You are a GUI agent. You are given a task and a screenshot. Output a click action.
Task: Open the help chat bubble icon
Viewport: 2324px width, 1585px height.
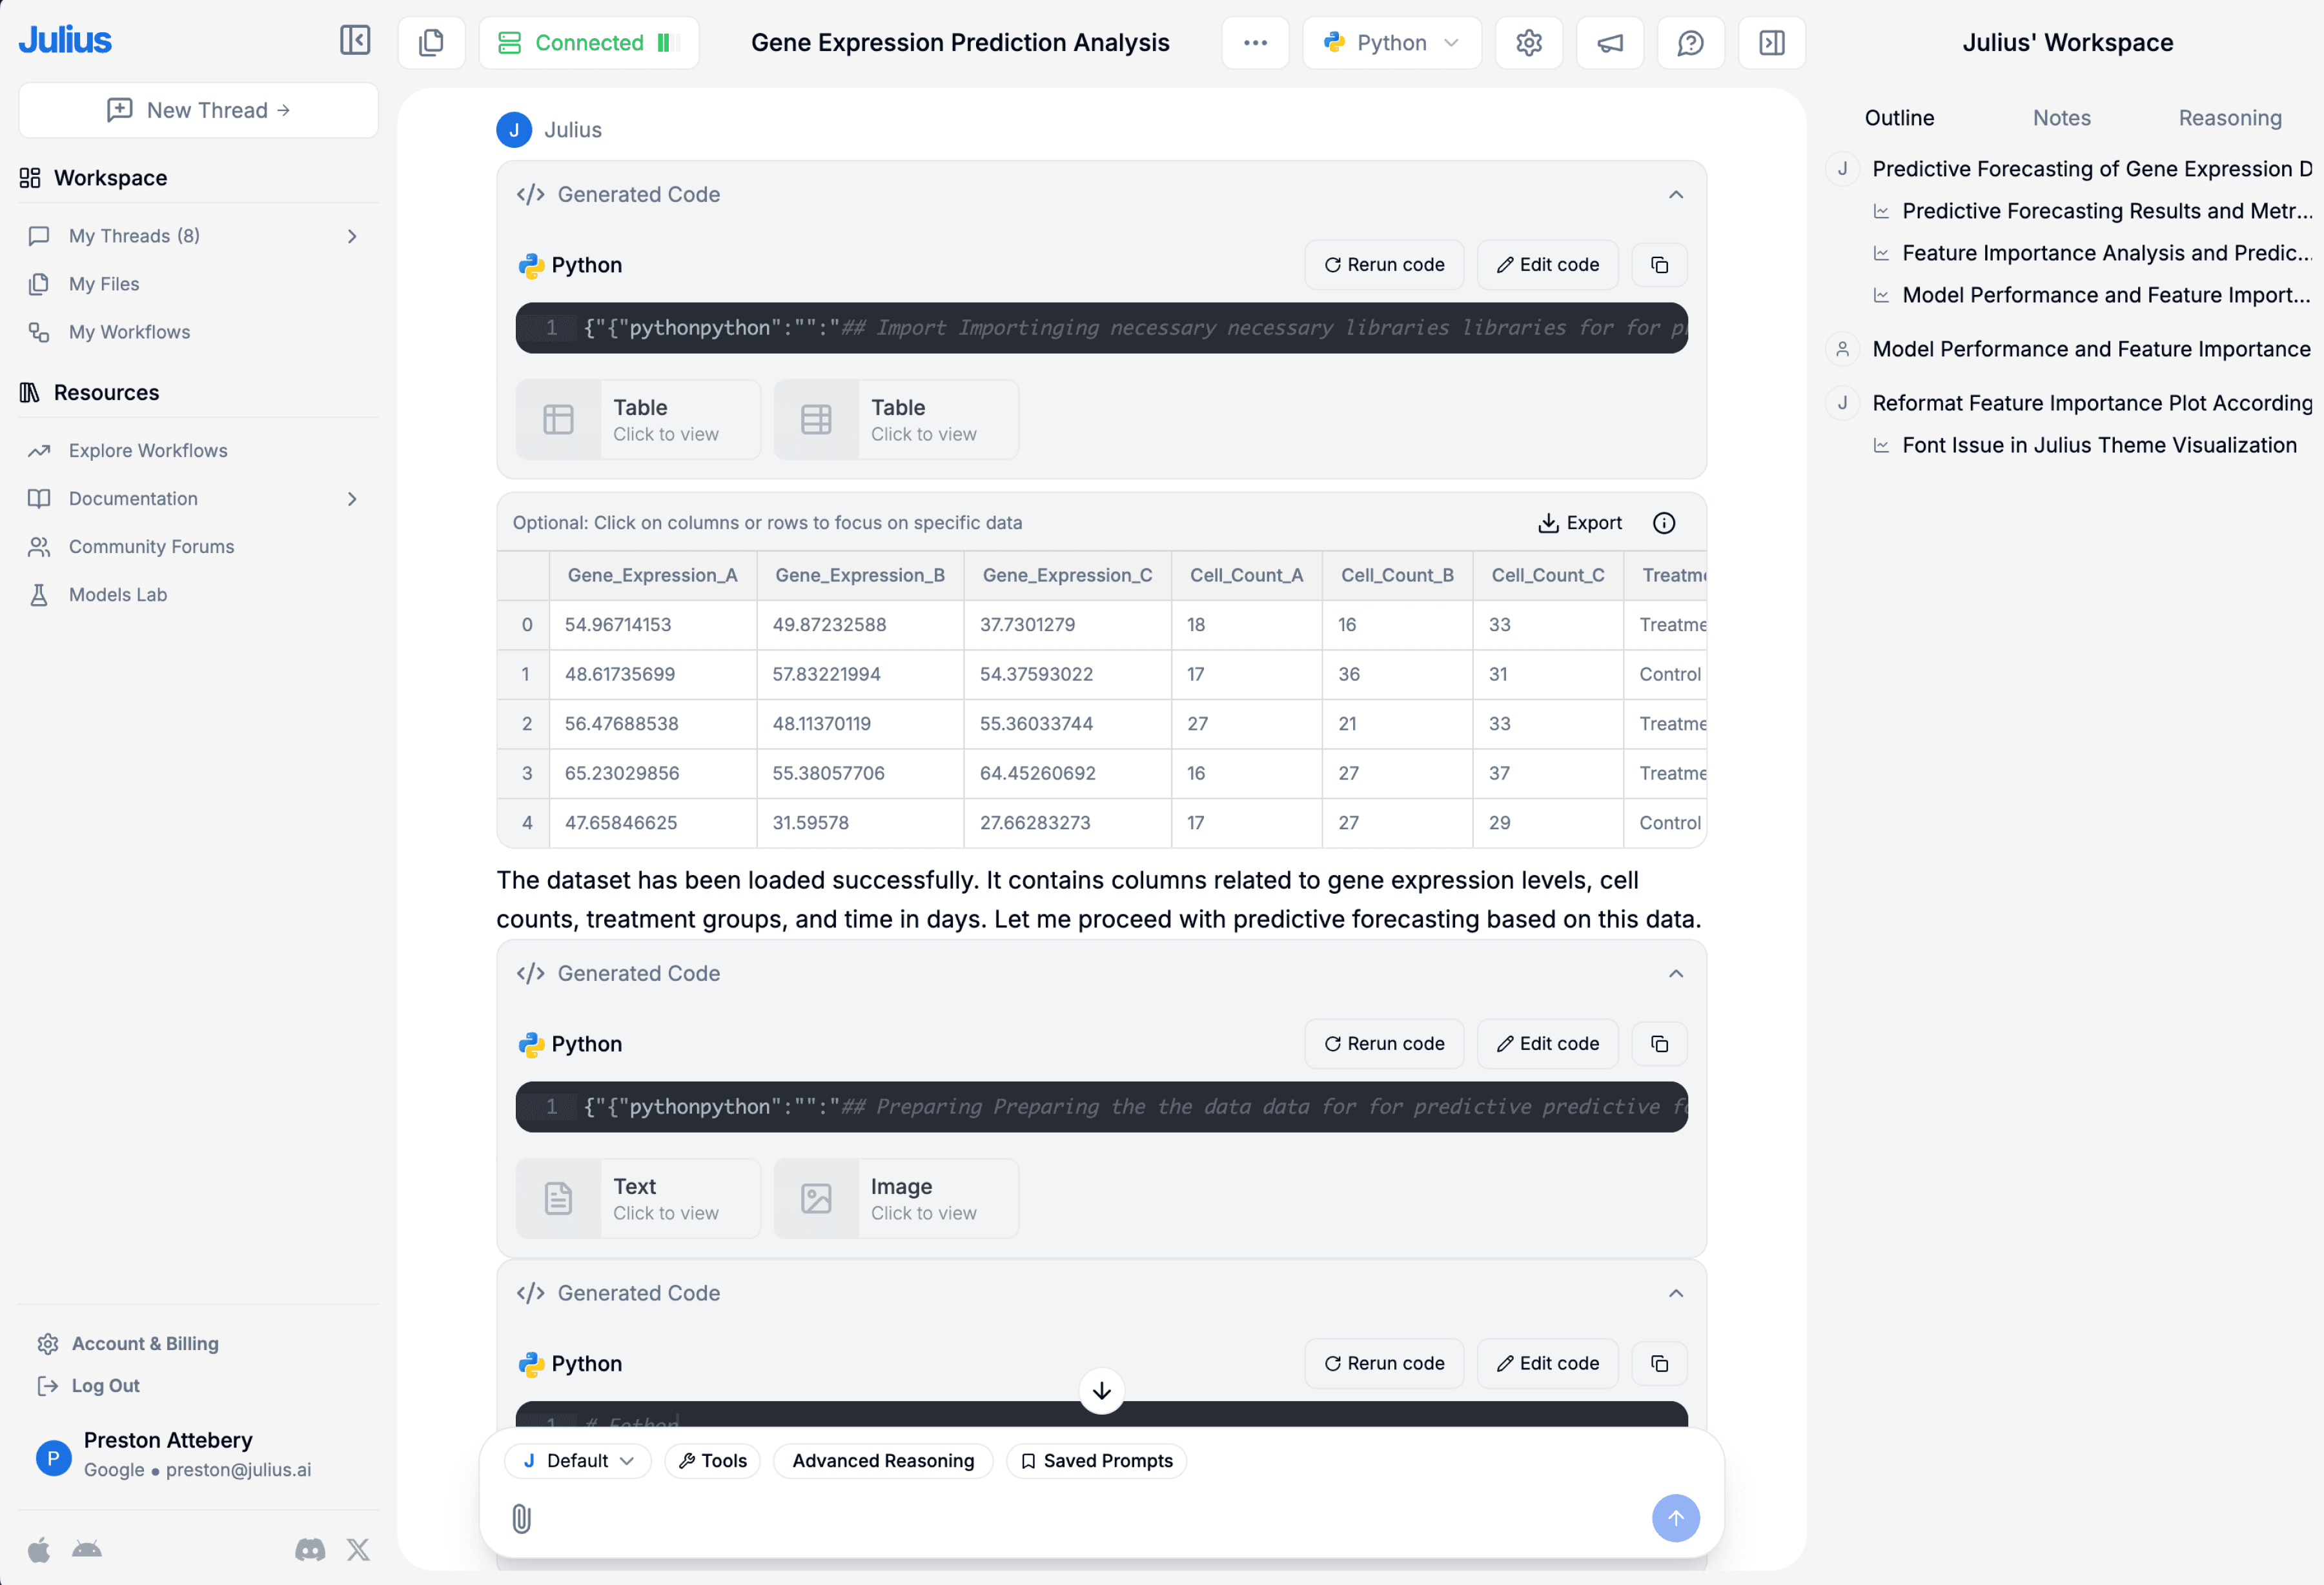[1690, 42]
